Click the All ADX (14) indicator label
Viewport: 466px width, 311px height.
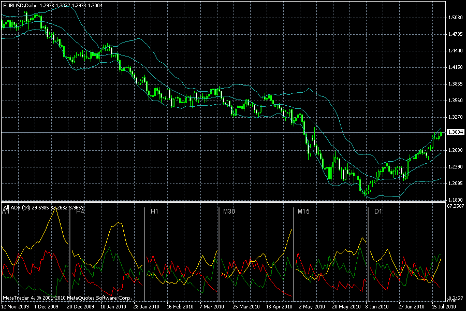(17, 207)
